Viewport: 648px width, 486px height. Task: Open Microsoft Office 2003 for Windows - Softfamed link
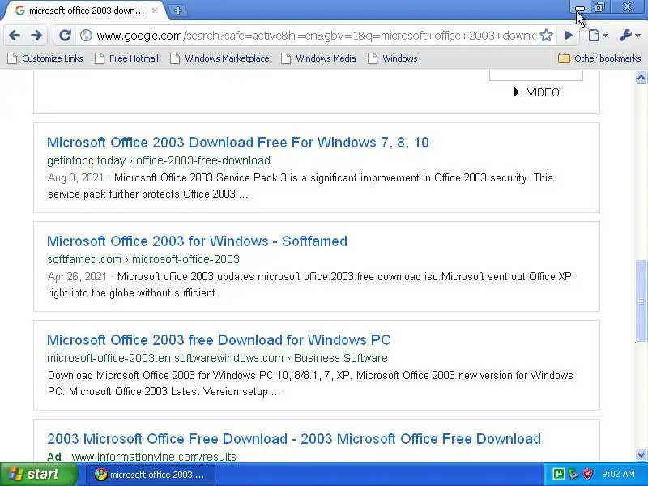pos(197,241)
